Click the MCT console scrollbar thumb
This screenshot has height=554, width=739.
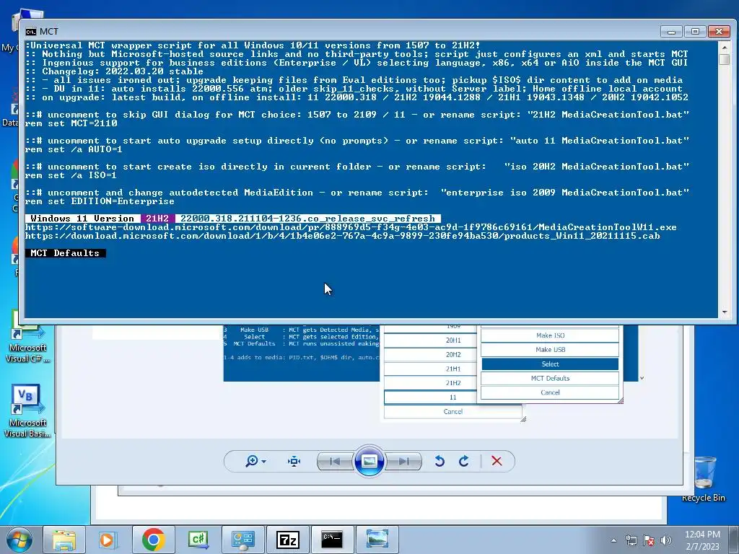725,59
